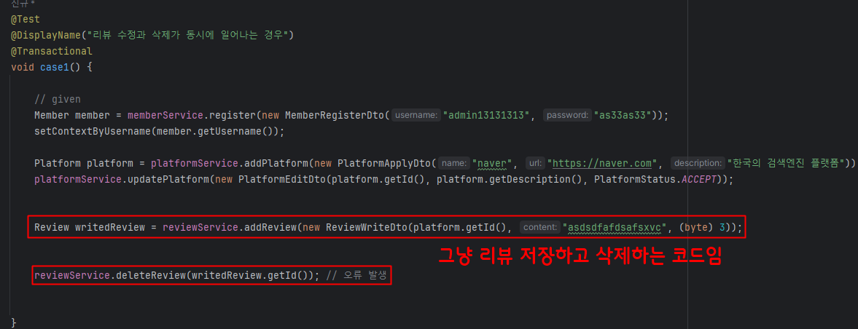Click writedReview.getId() in the deleteReview line
858x329 pixels.
251,275
